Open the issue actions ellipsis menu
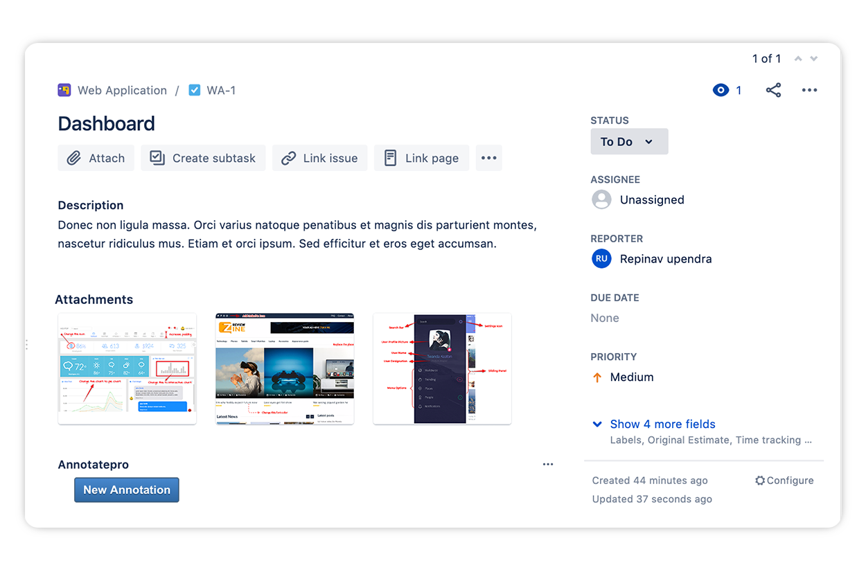Viewport: 866px width, 572px height. [x=809, y=90]
